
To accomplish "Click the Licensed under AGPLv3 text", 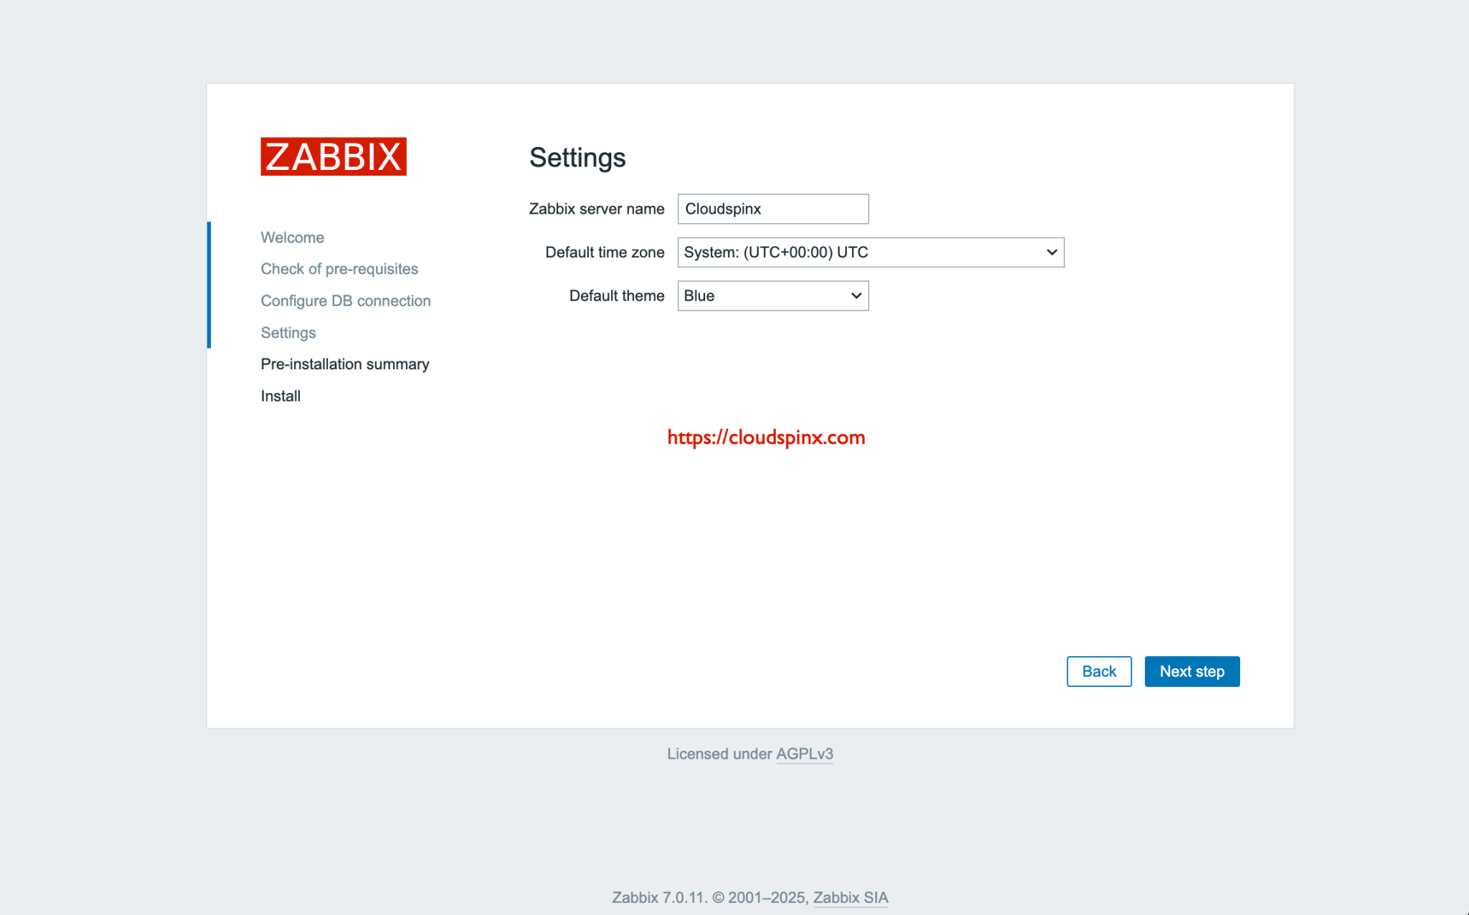I will point(719,754).
